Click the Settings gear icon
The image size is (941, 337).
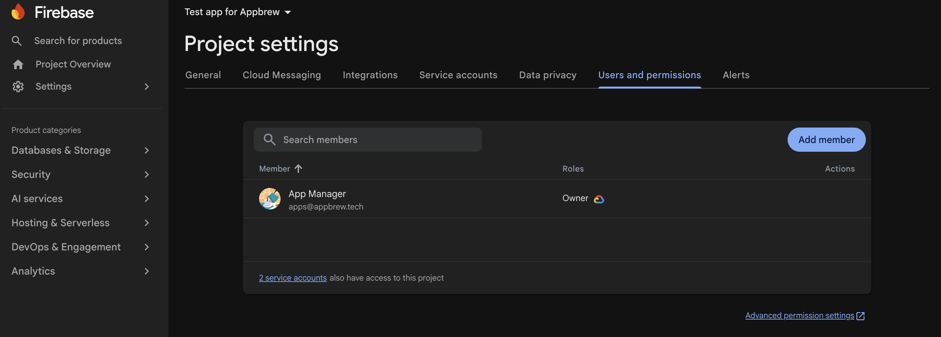coord(18,87)
